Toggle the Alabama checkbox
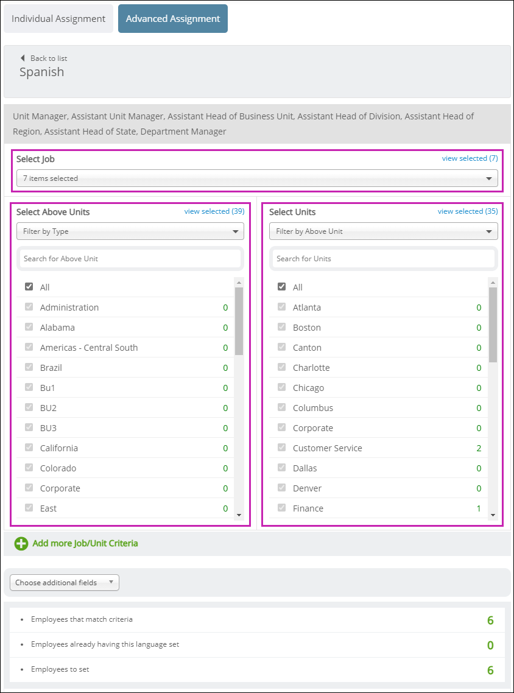Image resolution: width=514 pixels, height=693 pixels. tap(29, 327)
